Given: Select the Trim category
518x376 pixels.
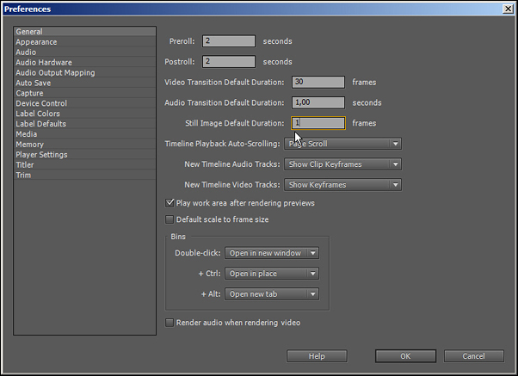Looking at the screenshot, I should (23, 176).
